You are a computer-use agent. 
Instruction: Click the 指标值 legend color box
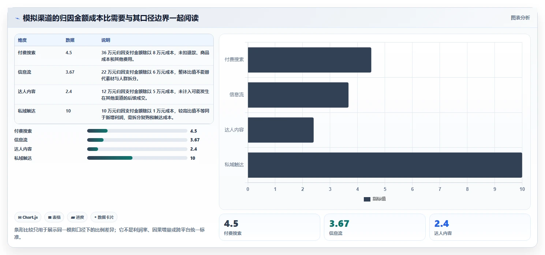pyautogui.click(x=367, y=199)
